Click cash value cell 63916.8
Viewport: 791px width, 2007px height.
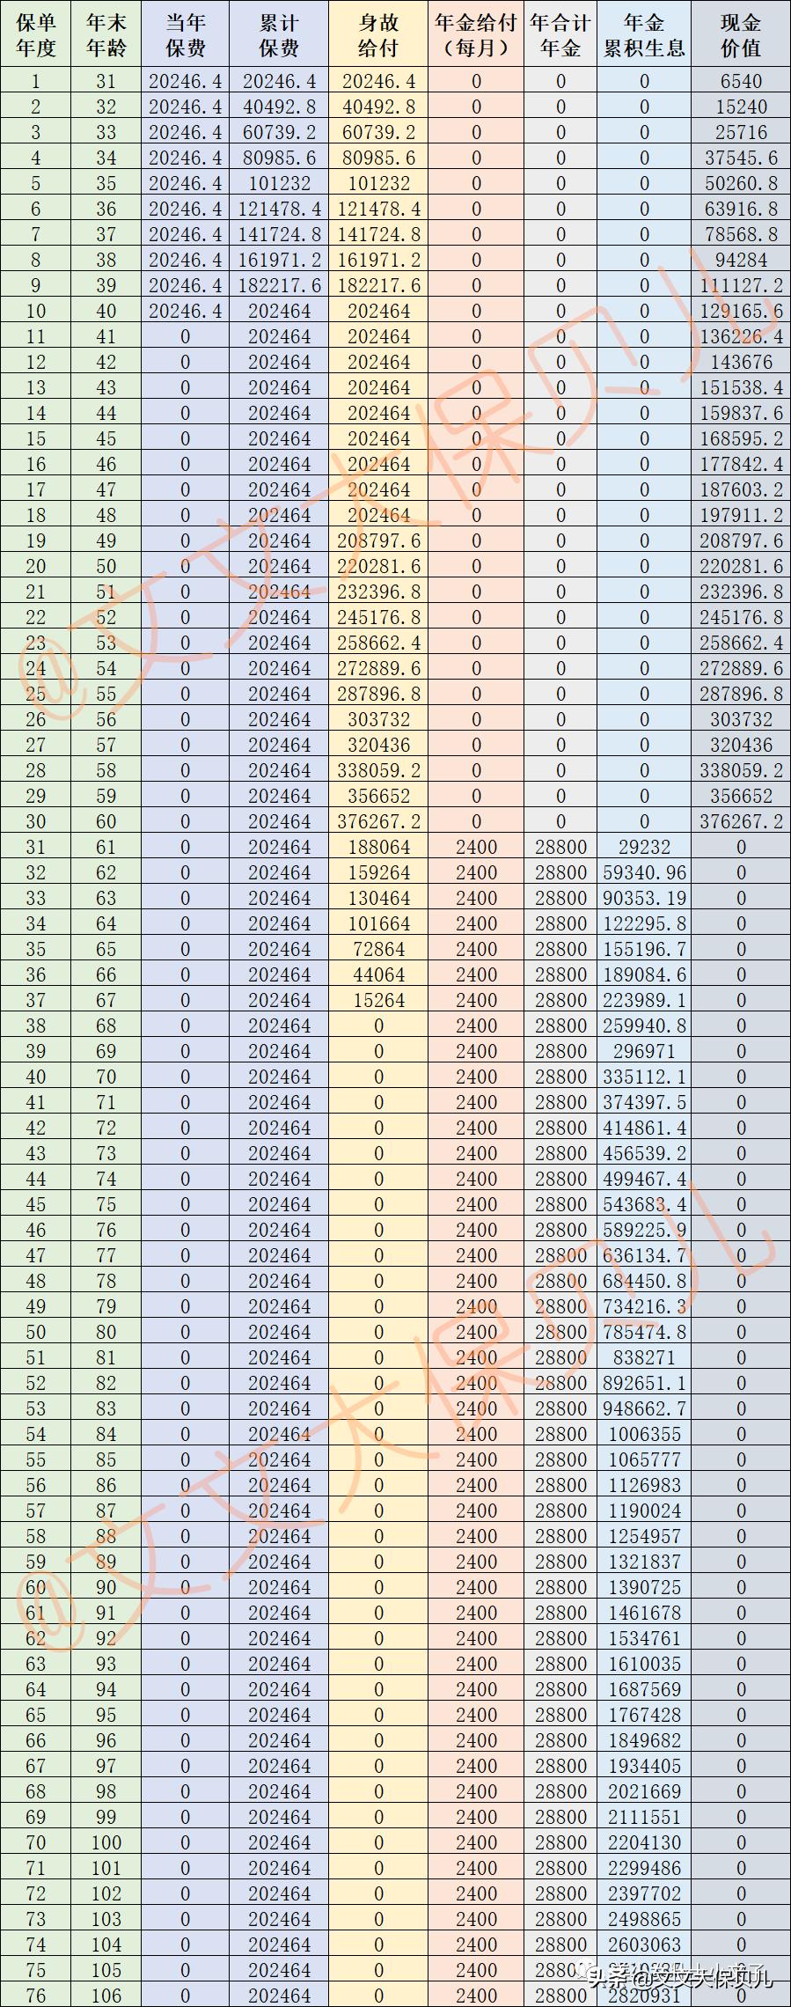coord(741,209)
